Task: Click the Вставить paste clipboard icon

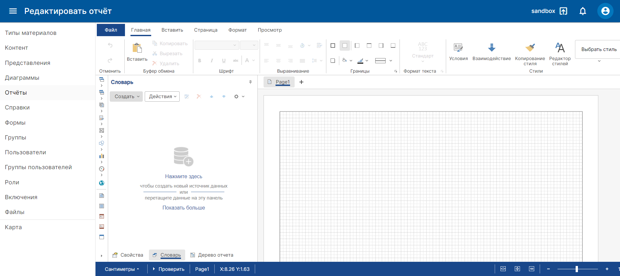Action: pyautogui.click(x=137, y=48)
